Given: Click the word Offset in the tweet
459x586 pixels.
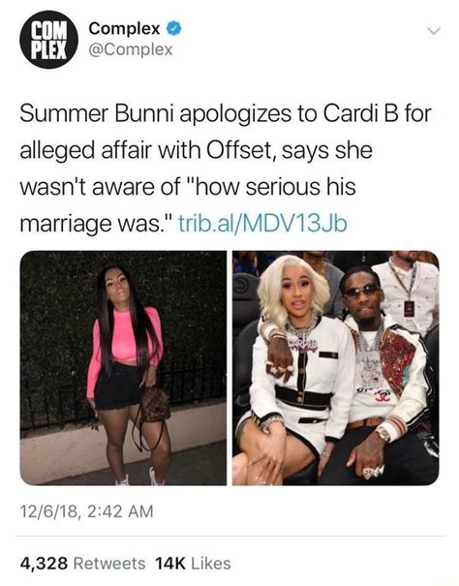Looking at the screenshot, I should [241, 150].
